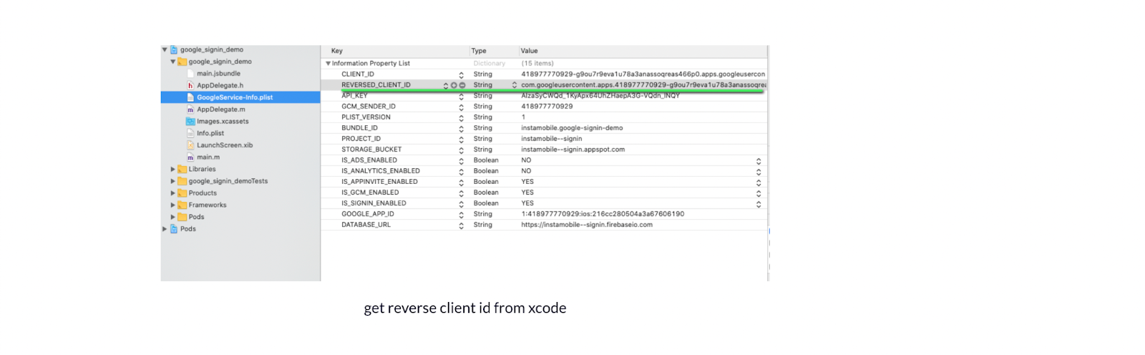Click the STORAGE_BUCKET key
The image size is (1145, 355).
(x=371, y=150)
